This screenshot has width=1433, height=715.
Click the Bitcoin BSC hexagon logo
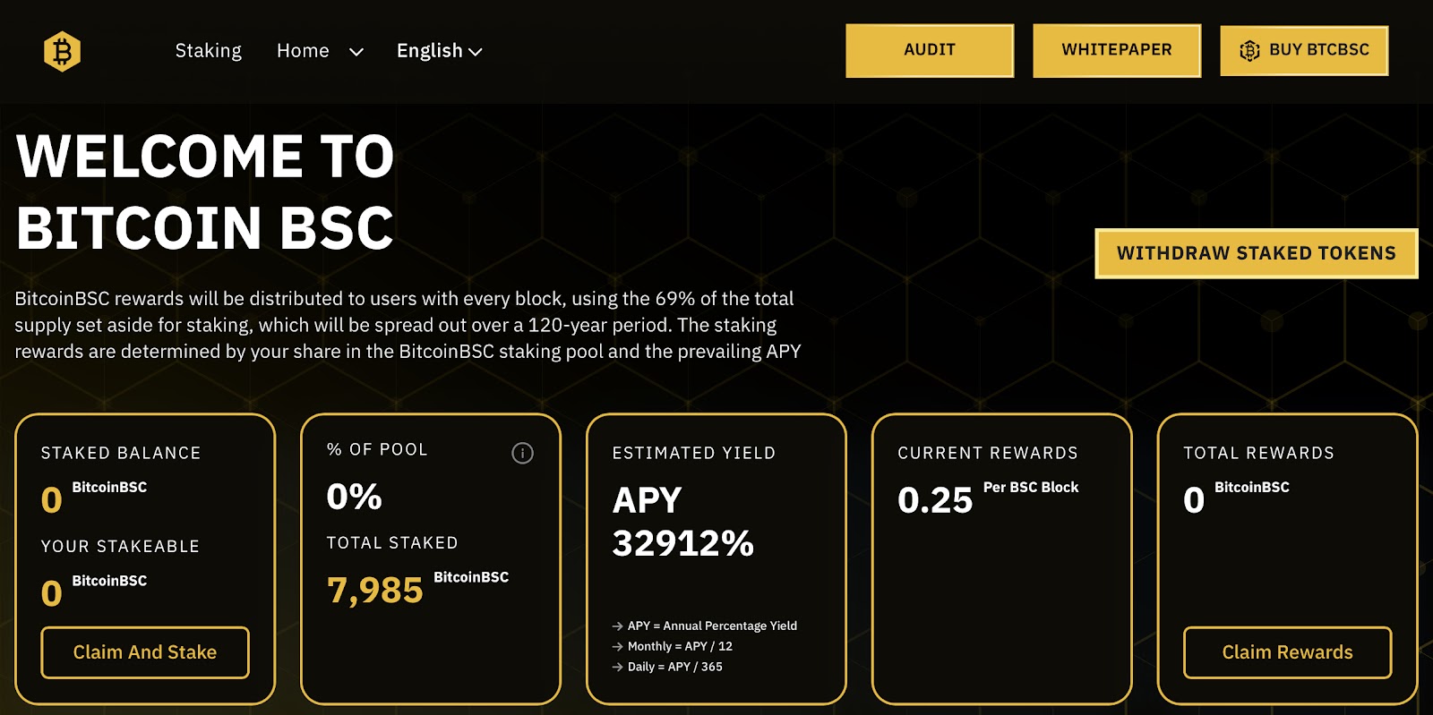pyautogui.click(x=62, y=51)
